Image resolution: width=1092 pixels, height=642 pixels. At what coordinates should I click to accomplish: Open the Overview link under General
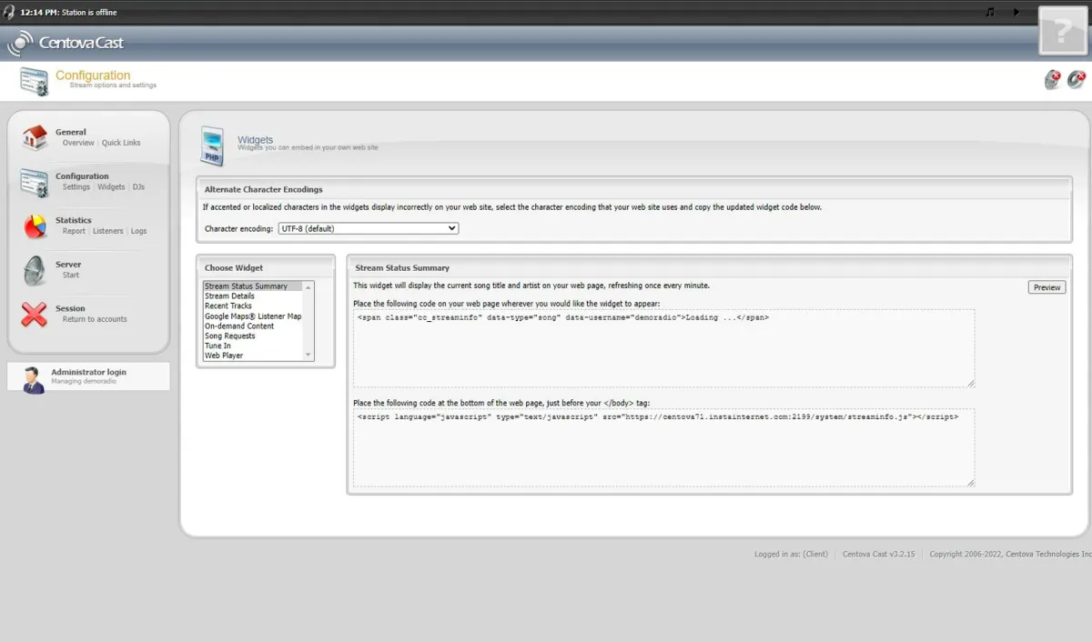click(78, 143)
